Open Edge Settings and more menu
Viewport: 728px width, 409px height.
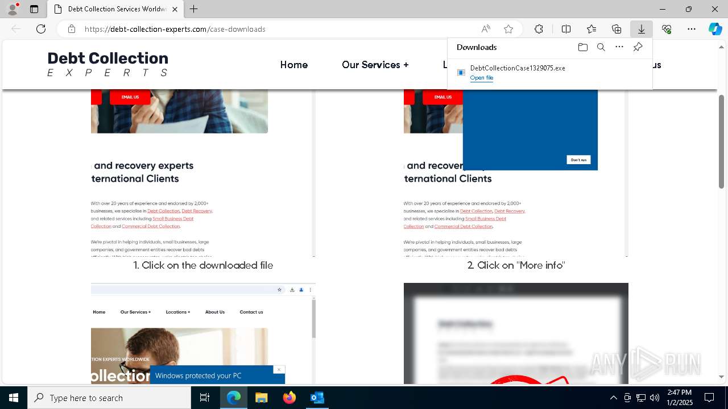pyautogui.click(x=692, y=29)
